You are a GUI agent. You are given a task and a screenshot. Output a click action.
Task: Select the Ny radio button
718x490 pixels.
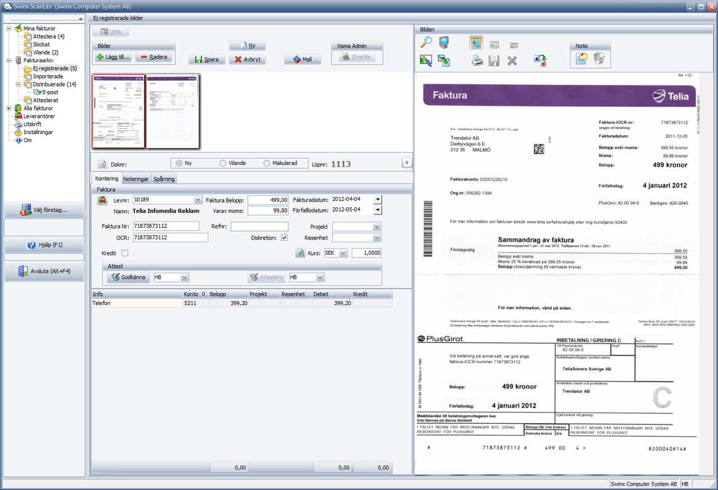click(179, 163)
